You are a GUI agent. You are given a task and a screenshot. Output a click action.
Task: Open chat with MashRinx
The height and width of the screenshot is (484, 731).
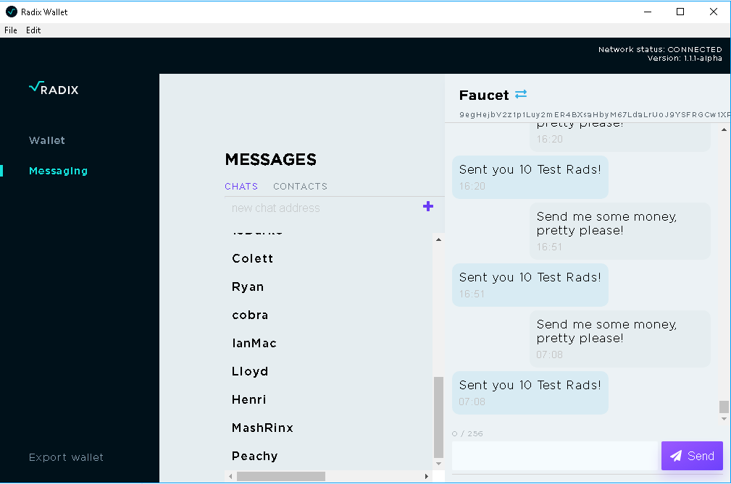coord(262,428)
